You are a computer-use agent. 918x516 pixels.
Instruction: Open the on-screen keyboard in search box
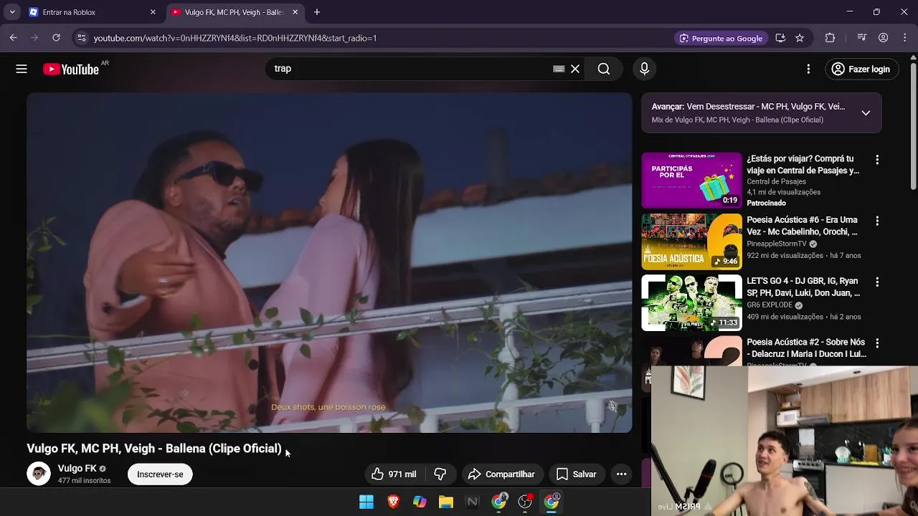pyautogui.click(x=559, y=69)
